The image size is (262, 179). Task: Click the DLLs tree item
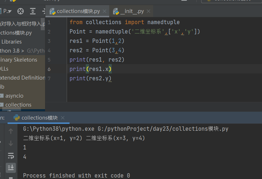click(4, 69)
